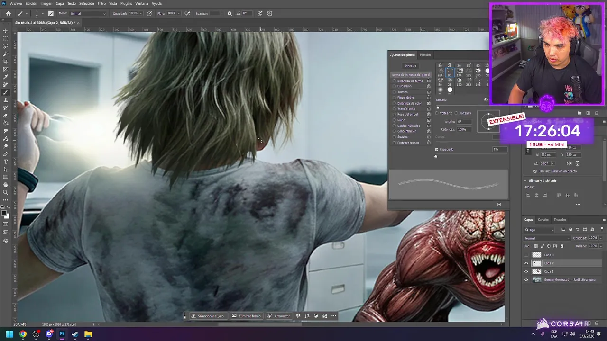607x341 pixels.
Task: Open the smoothing options gear
Action: point(230,13)
